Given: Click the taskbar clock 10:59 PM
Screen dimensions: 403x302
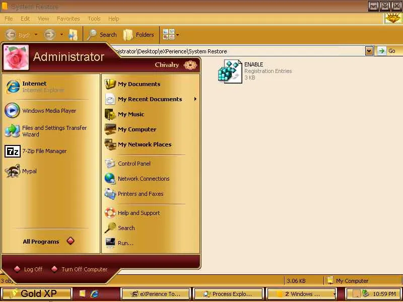Looking at the screenshot, I should click(384, 294).
